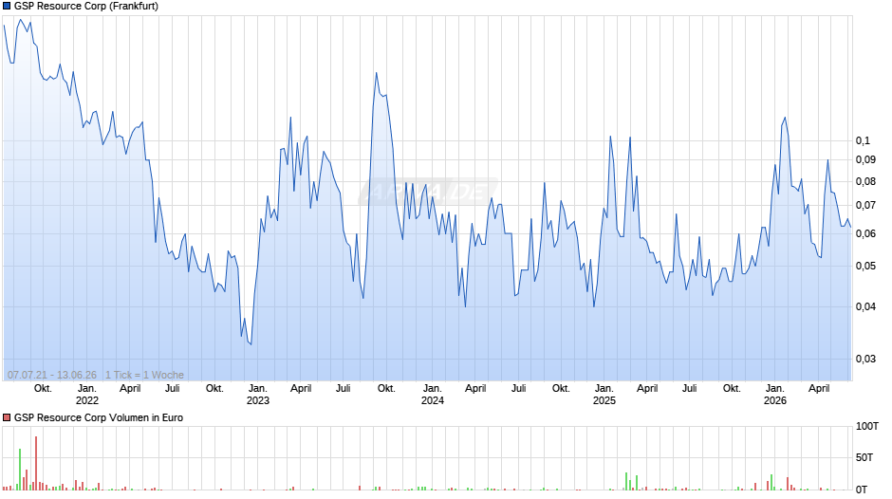Click the 'GSP Resource Corp Volumen in Euro' label

click(99, 417)
